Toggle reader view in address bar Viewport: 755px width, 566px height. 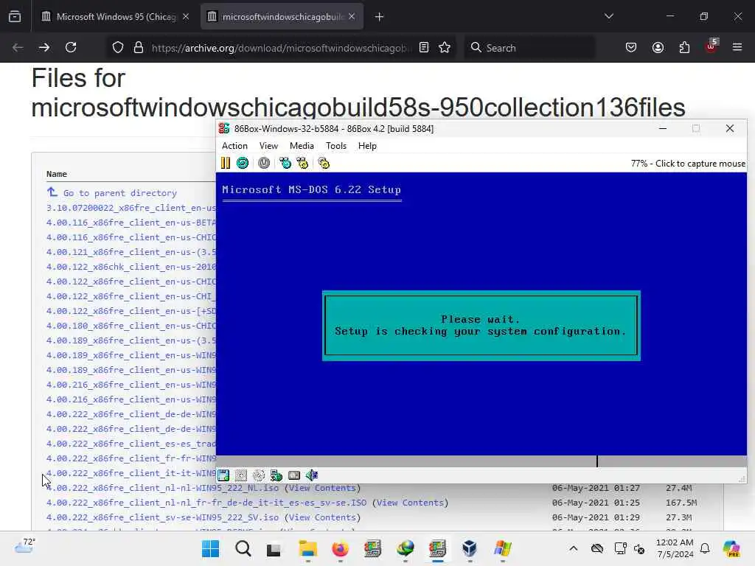pos(424,47)
